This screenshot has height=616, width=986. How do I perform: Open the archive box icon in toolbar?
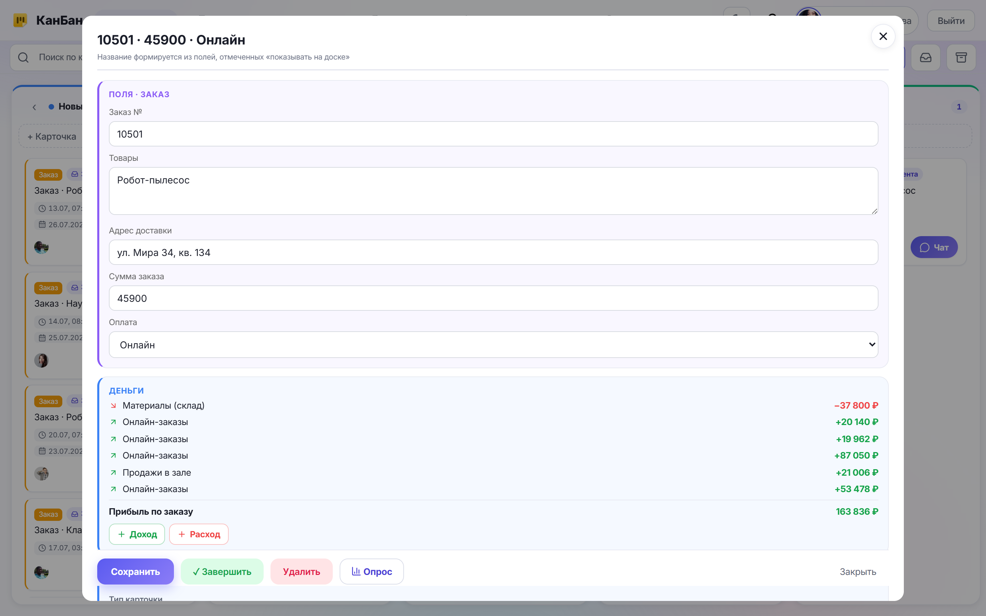(961, 57)
